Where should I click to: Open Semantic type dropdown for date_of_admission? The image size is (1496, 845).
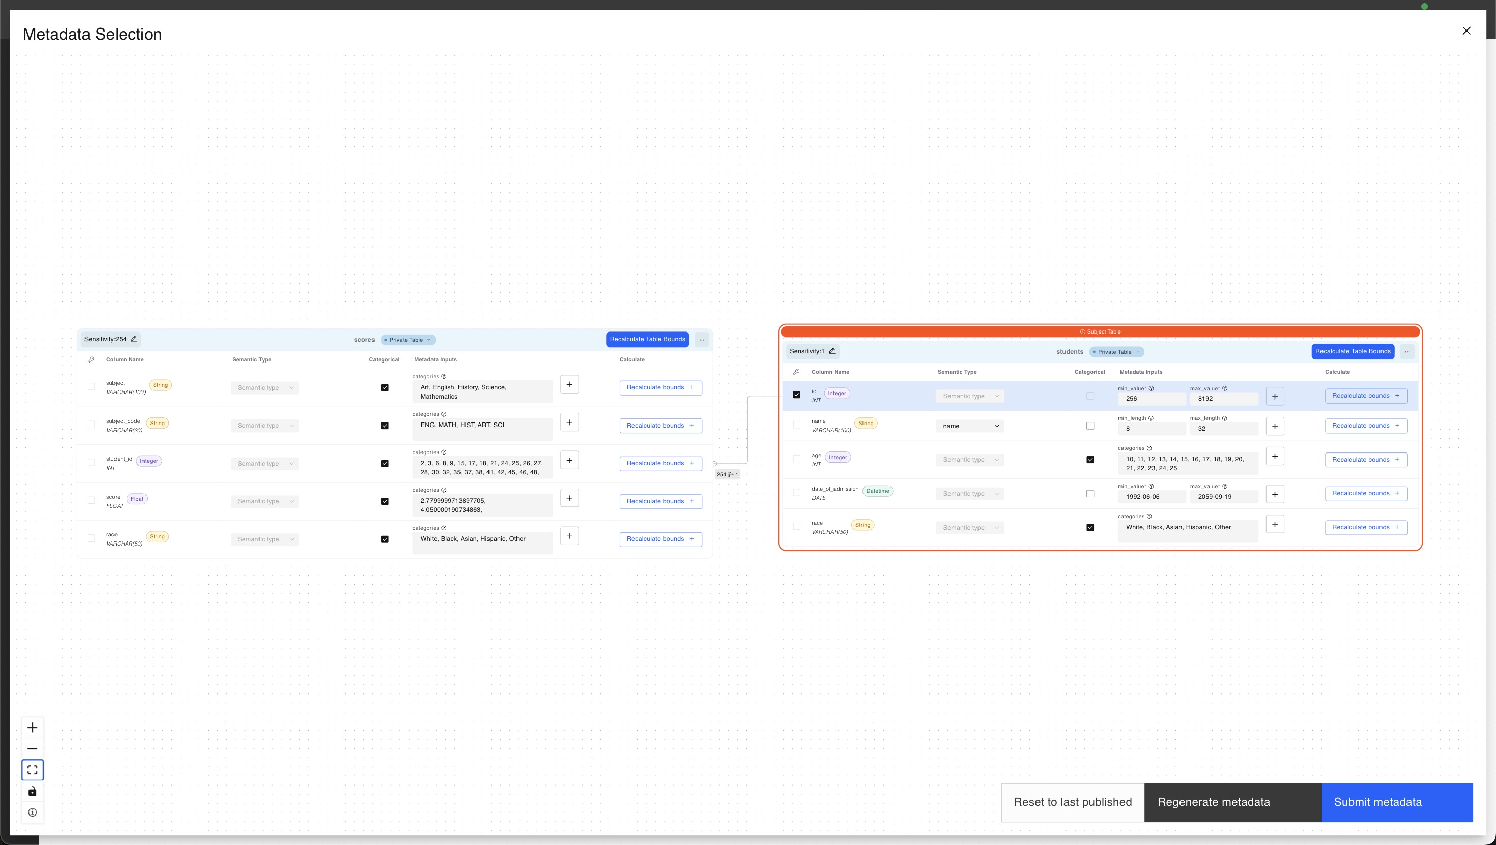pyautogui.click(x=970, y=494)
